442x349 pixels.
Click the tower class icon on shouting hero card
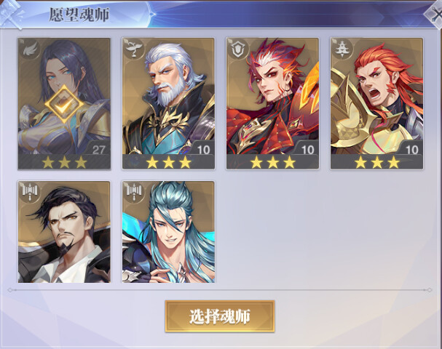click(342, 49)
